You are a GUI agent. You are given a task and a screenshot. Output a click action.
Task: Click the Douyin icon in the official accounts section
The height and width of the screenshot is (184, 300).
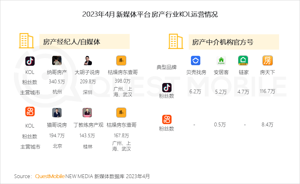click(x=167, y=88)
